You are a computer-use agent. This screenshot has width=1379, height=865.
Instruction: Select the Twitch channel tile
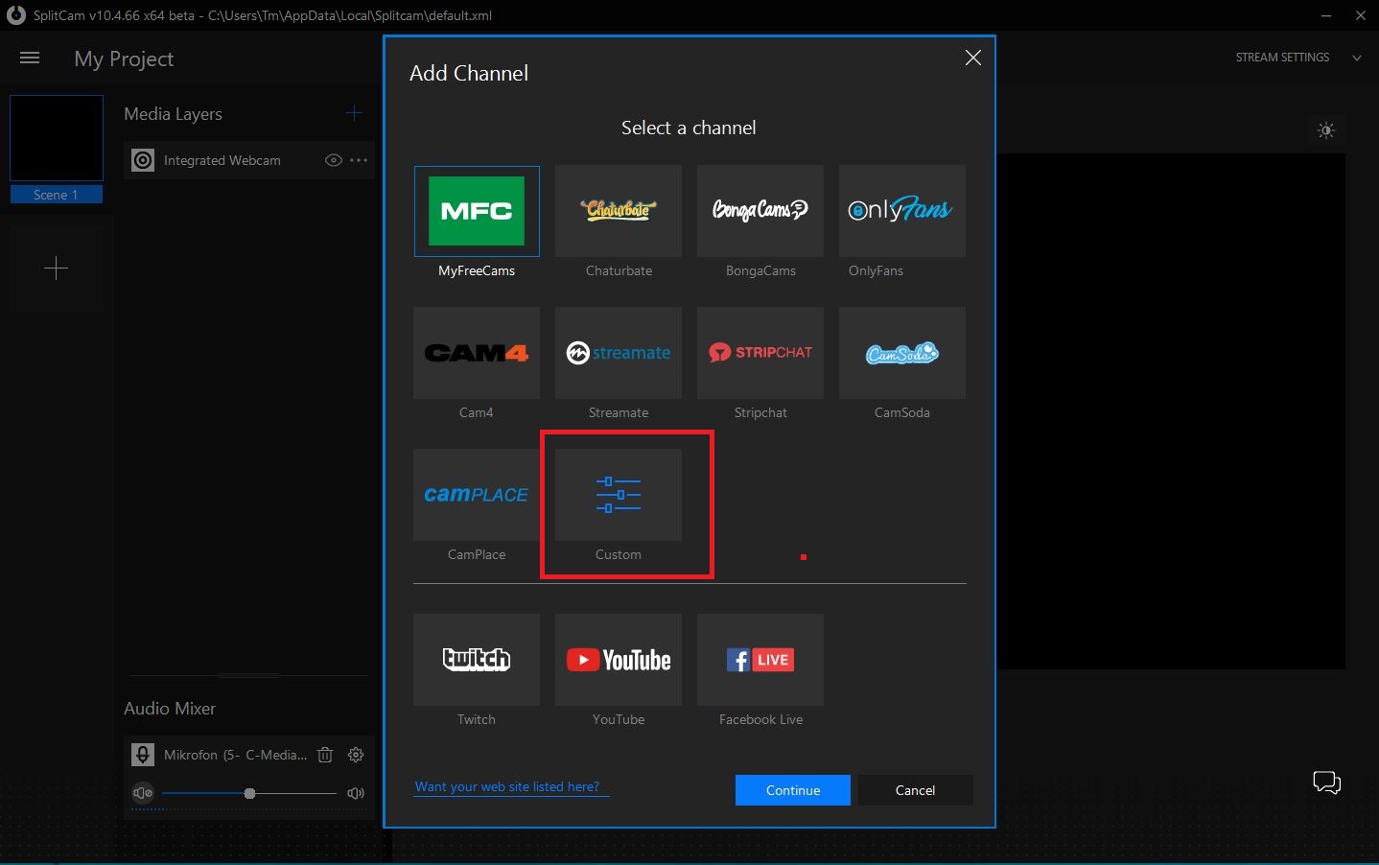tap(477, 660)
